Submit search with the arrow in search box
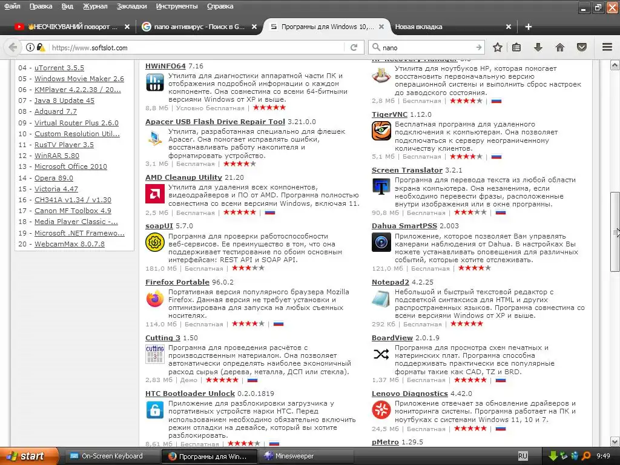Screen dimensions: 620x465 pos(479,47)
